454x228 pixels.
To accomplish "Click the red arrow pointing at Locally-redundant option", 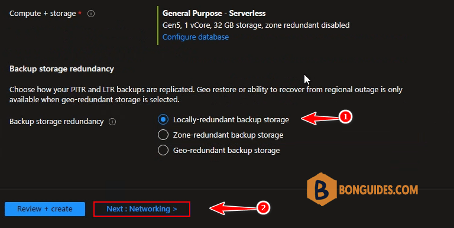I will [x=320, y=118].
